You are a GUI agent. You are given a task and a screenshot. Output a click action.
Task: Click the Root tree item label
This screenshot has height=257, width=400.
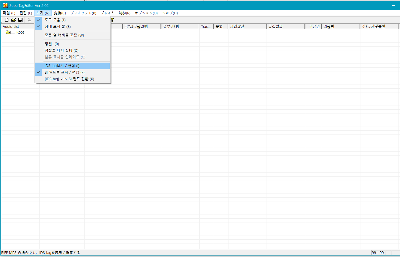20,32
